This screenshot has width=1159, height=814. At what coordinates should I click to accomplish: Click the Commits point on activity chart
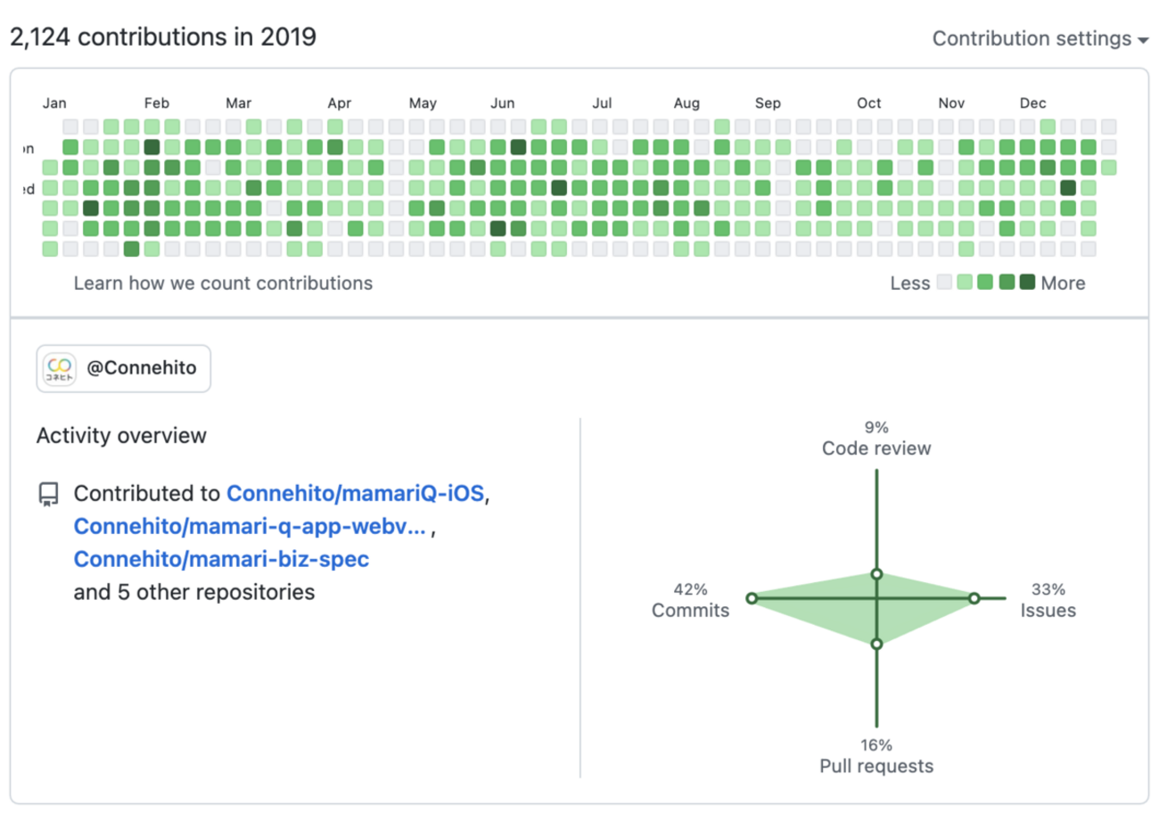[752, 598]
